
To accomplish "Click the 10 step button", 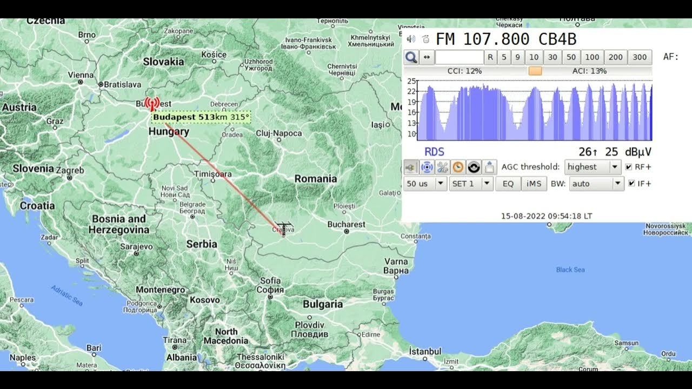I will click(x=534, y=57).
